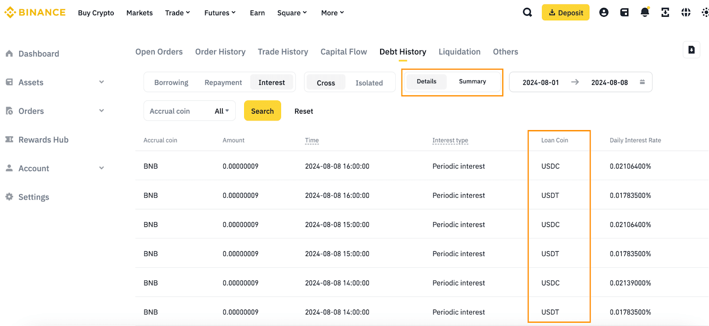Open the date range calendar icon
709x326 pixels.
[x=642, y=82]
